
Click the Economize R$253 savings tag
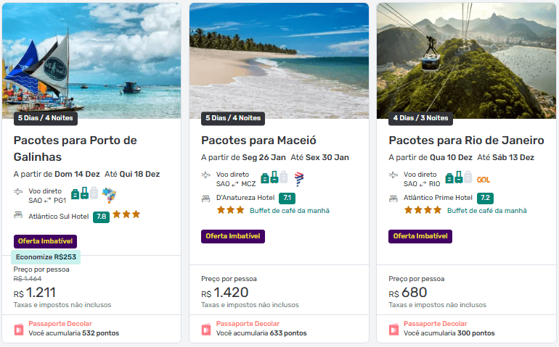click(x=46, y=256)
